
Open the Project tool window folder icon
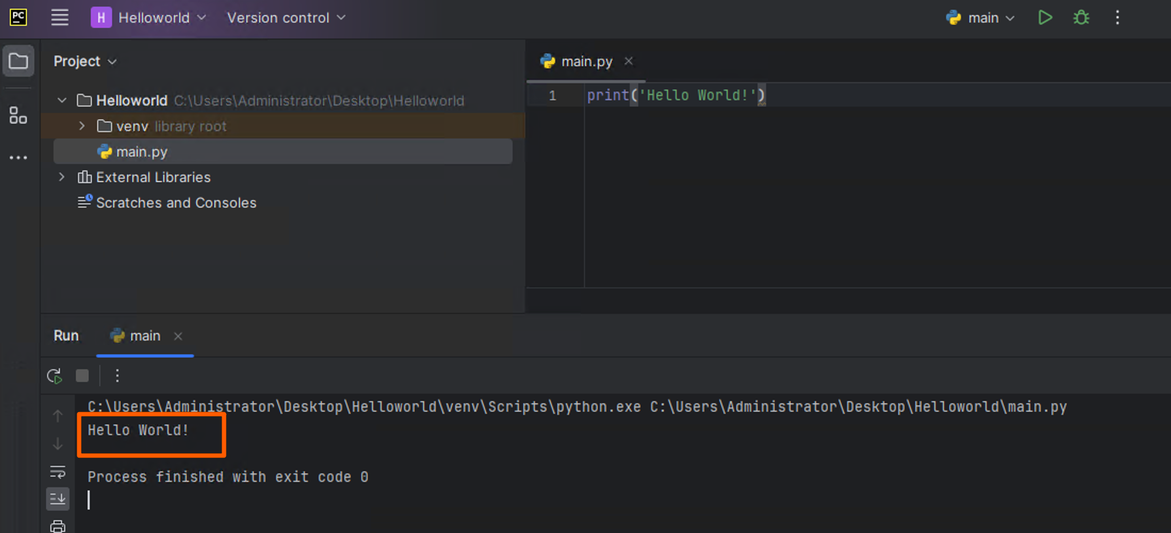tap(18, 61)
